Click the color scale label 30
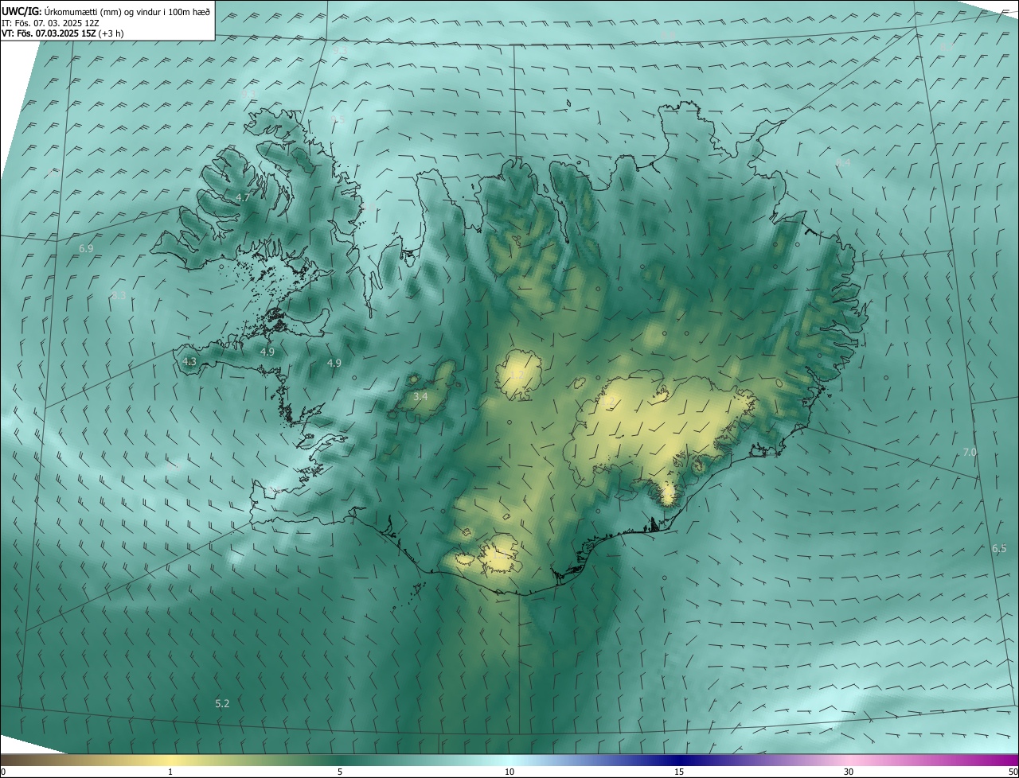1019x778 pixels. point(849,772)
